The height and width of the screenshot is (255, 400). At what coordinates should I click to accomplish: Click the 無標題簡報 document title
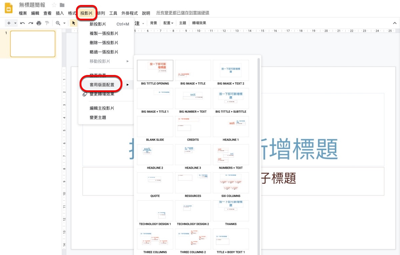click(32, 5)
